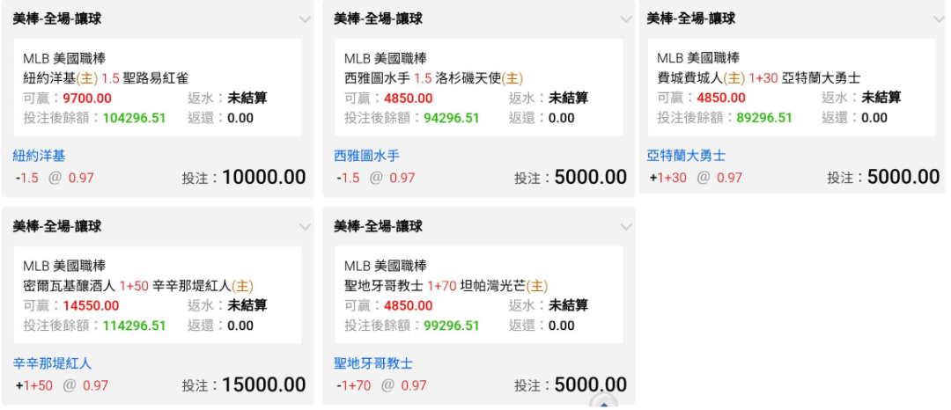Tap the scroll-to-top arrow icon
This screenshot has height=410, width=951.
coord(604,403)
